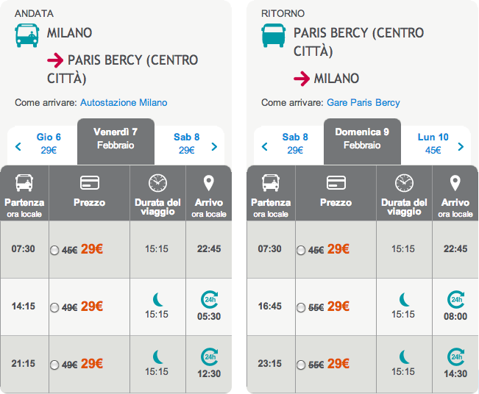Click the credit card Prezzo icon in Andata table
479x394 pixels.
[x=90, y=183]
